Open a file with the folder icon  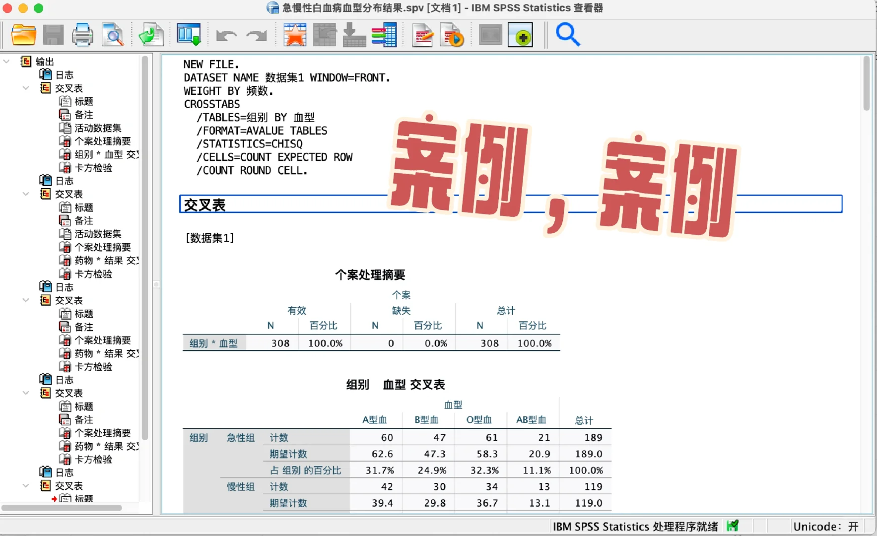click(x=23, y=35)
